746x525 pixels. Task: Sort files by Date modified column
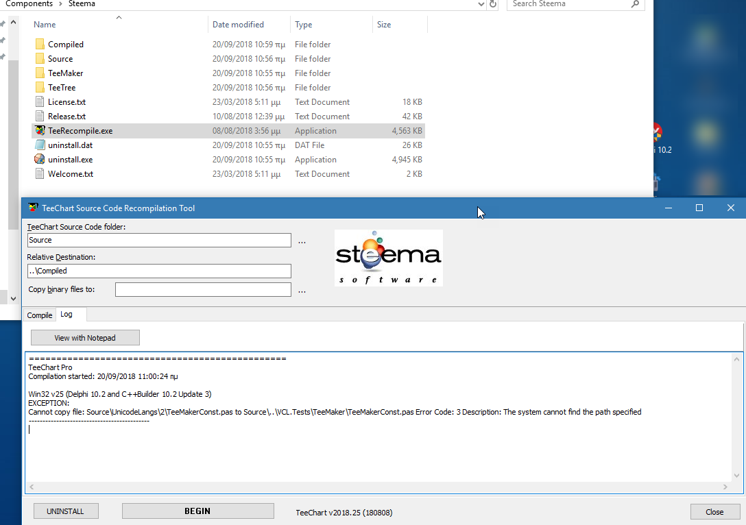238,25
